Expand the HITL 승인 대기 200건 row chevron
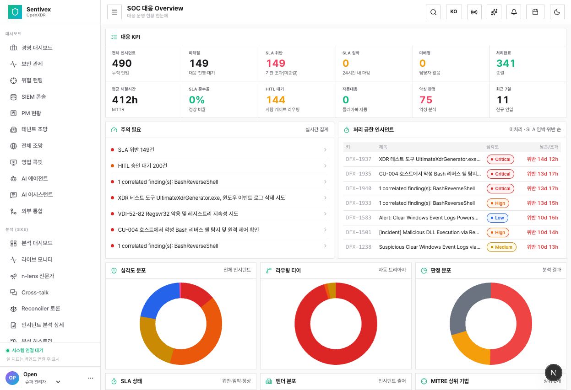The image size is (571, 390). [x=325, y=166]
